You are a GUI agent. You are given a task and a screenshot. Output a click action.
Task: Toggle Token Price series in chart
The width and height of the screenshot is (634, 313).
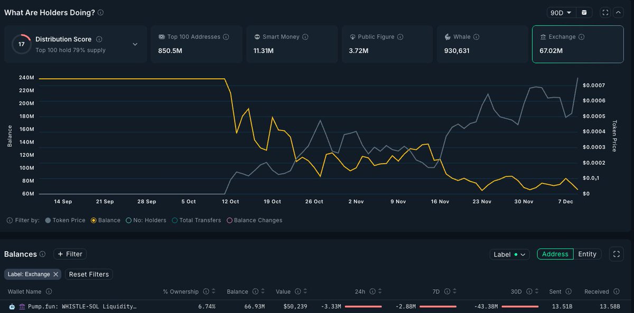(66, 220)
